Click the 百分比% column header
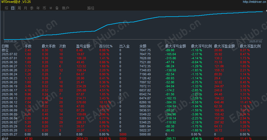 pos(106,46)
